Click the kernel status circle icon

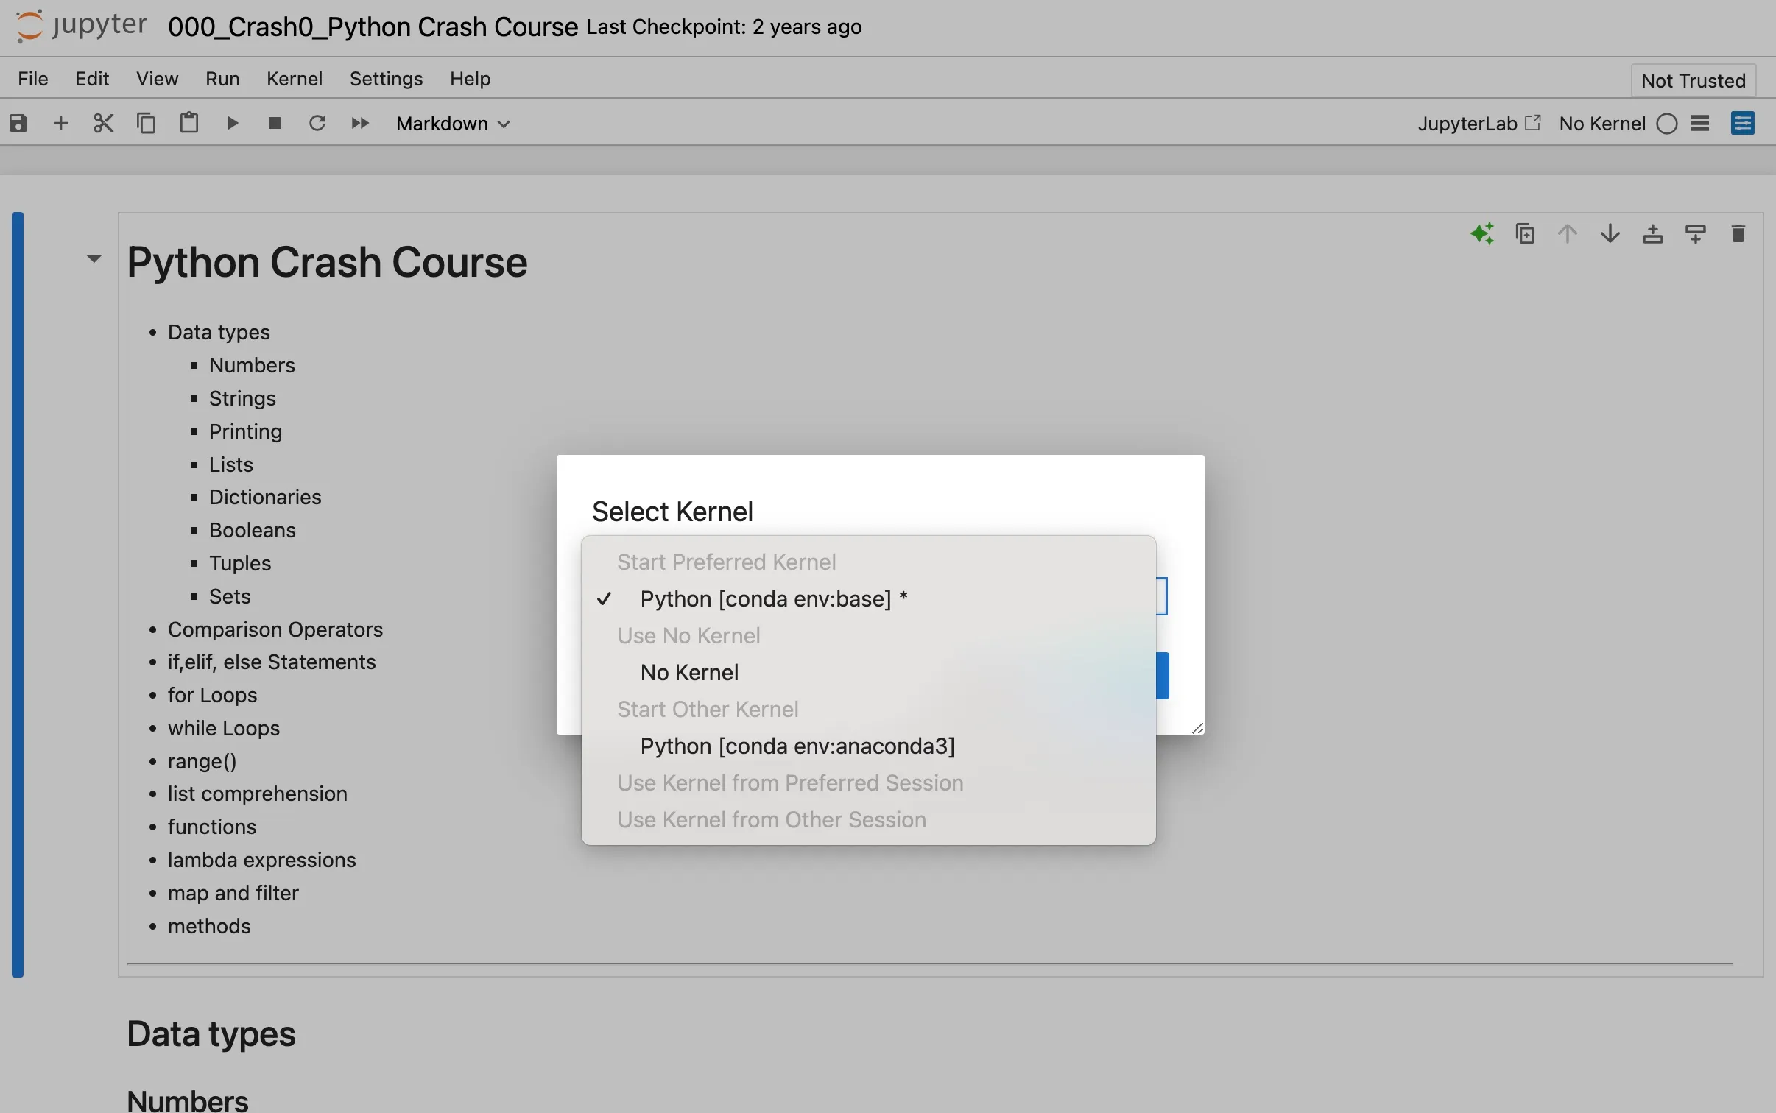[x=1667, y=124]
